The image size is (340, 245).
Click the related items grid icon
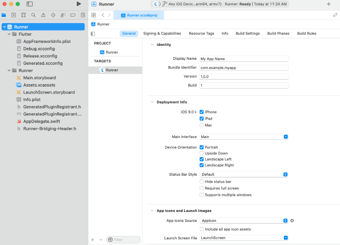point(93,15)
